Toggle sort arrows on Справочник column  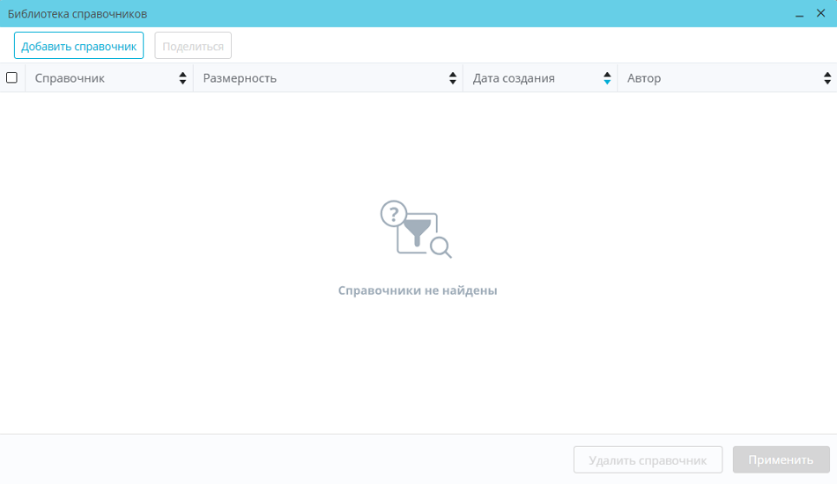(x=182, y=78)
